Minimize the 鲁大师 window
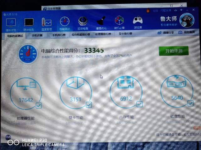201x150 pixels. click(187, 10)
